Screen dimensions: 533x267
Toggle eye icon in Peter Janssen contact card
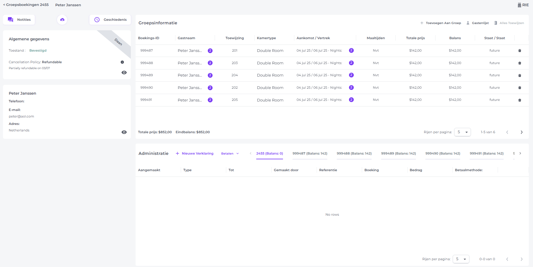click(x=124, y=132)
